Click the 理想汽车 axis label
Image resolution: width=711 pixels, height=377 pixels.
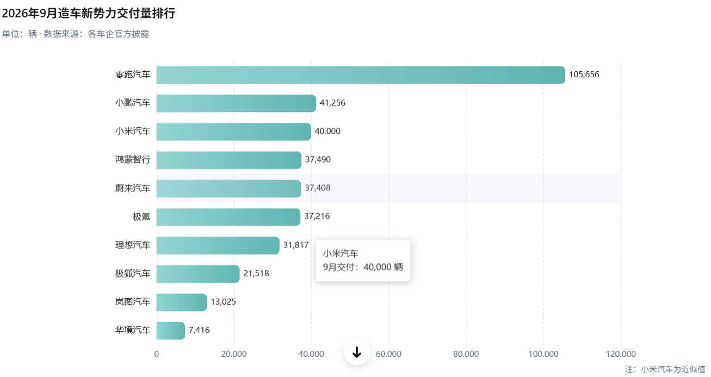coord(133,245)
